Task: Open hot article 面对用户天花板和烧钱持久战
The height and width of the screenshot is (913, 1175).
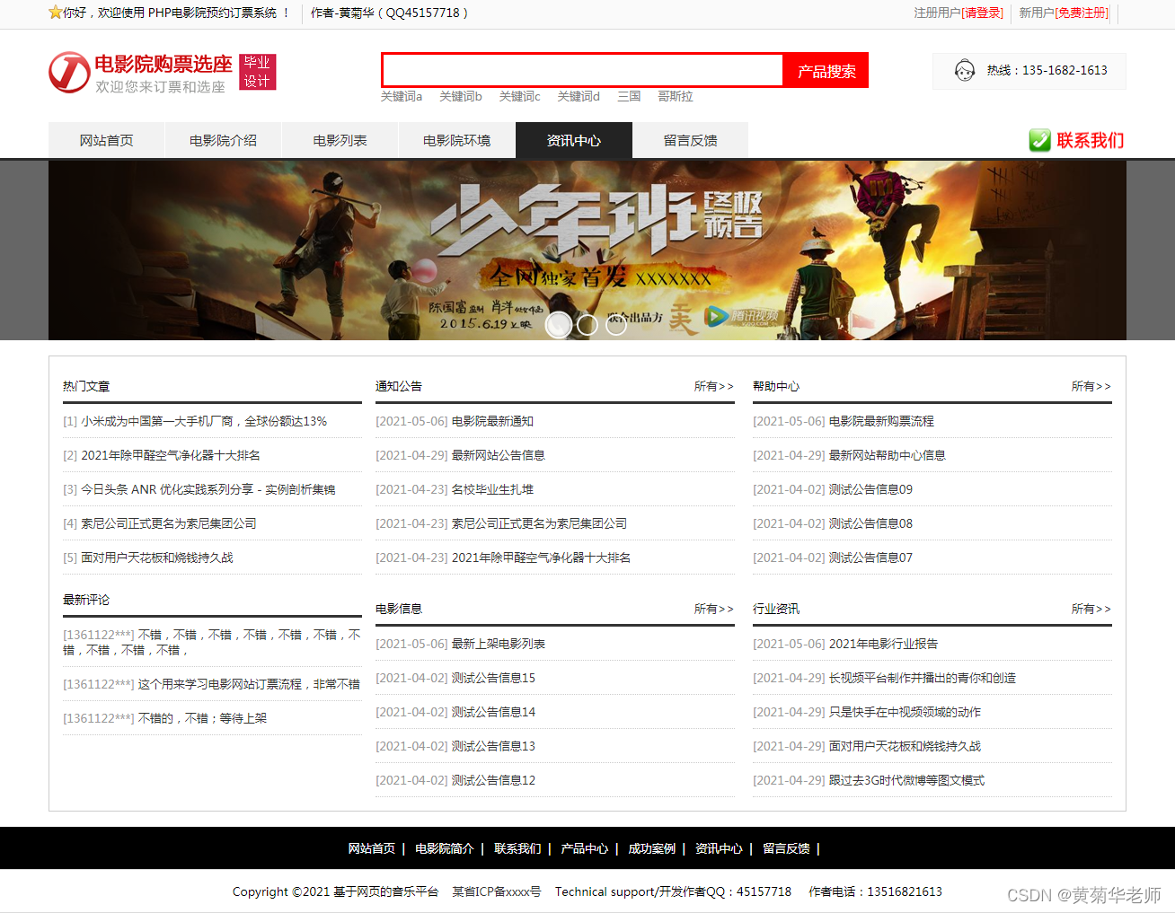Action: pos(157,557)
